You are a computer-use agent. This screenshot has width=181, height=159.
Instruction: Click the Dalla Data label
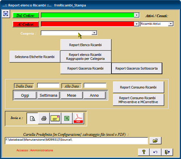click(24, 86)
